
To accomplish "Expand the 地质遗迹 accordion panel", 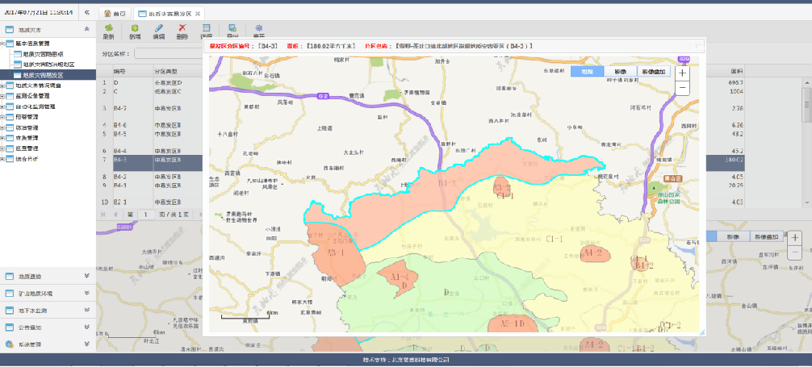I will [x=87, y=277].
